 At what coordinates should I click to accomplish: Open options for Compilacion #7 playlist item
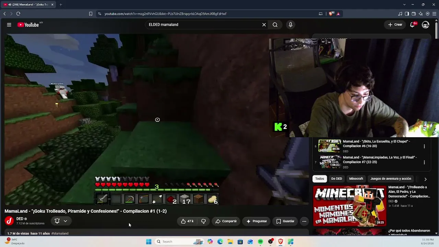[424, 162]
